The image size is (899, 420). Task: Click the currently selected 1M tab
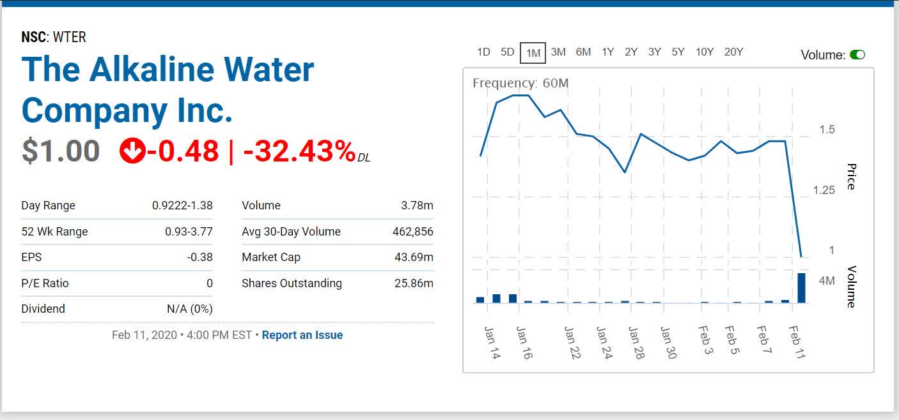[x=533, y=52]
